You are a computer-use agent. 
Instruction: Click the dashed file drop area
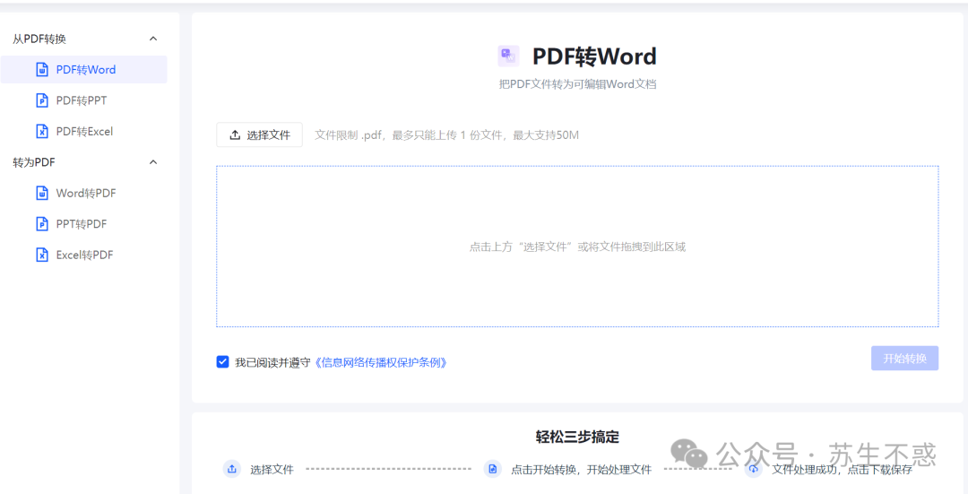coord(577,247)
